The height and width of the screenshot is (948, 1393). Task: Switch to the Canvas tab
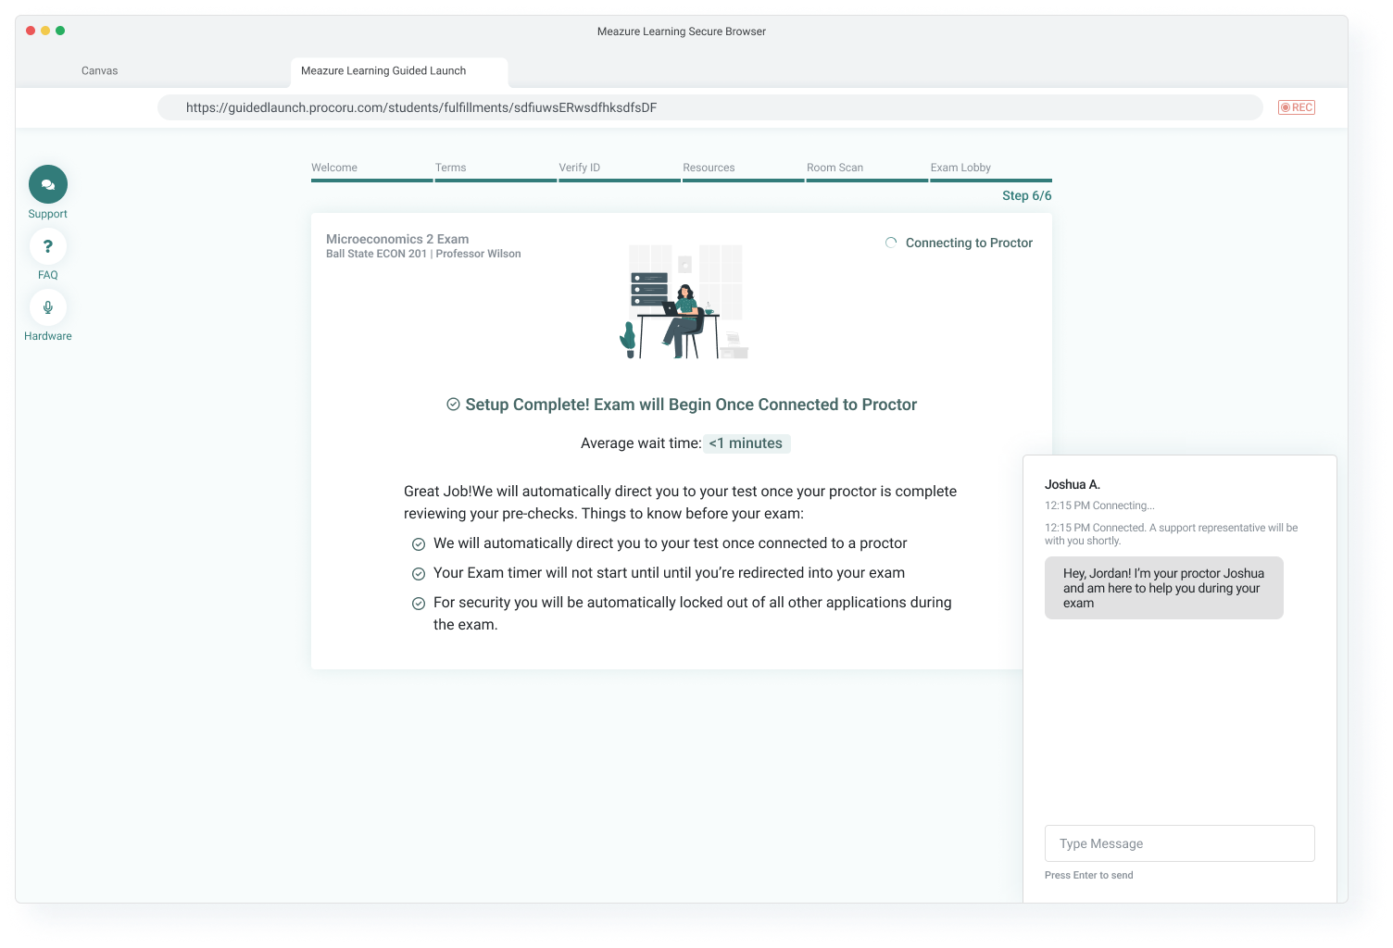click(x=100, y=70)
